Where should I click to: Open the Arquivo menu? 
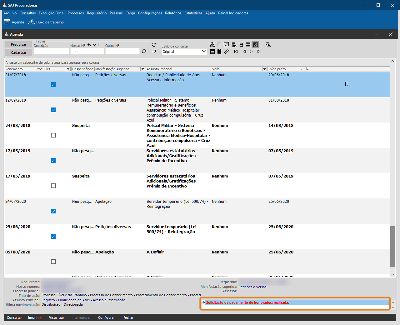click(x=10, y=13)
